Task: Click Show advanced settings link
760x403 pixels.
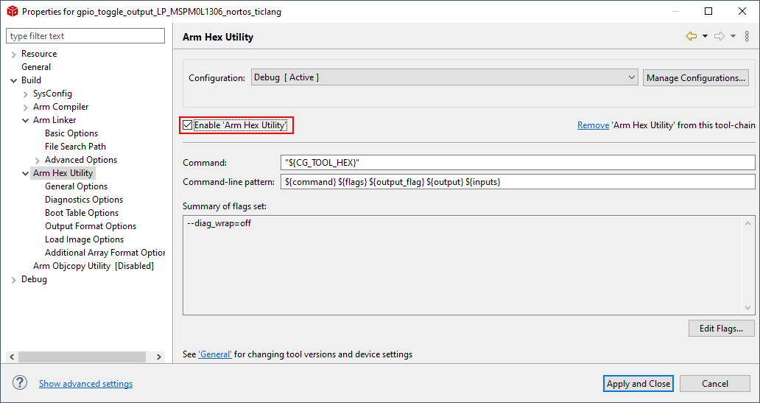Action: click(x=85, y=384)
